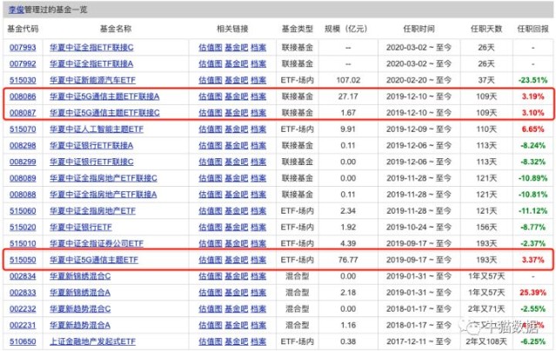Click the 规模（亿元） column header
Image resolution: width=556 pixels, height=351 pixels.
point(346,29)
